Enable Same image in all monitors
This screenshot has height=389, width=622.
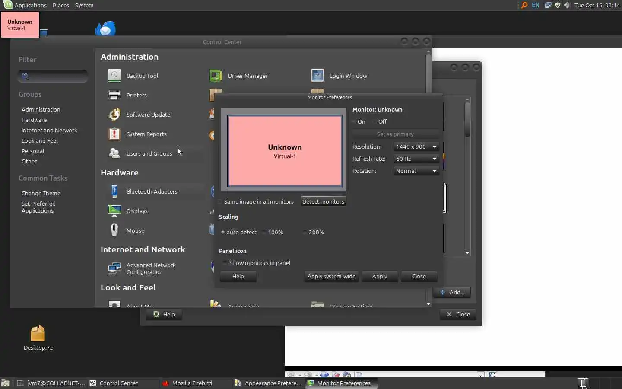256,201
